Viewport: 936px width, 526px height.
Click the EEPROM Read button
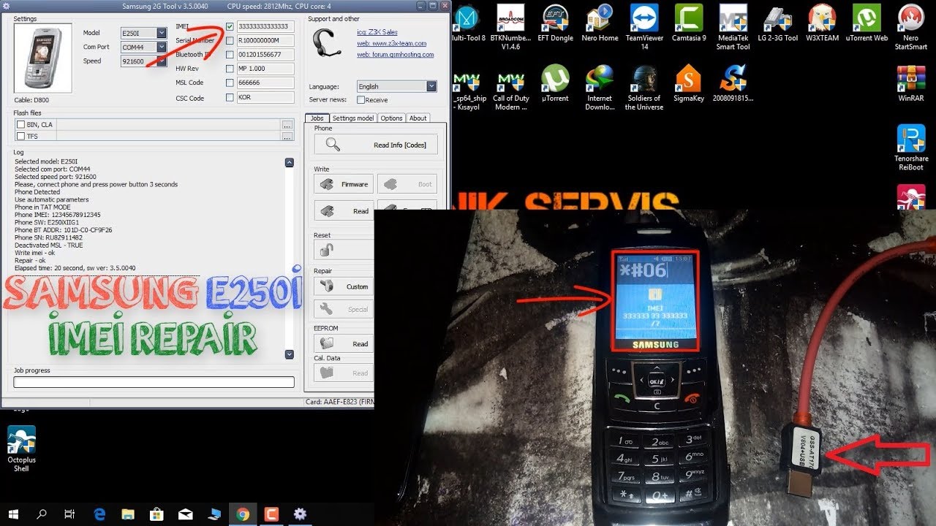[x=344, y=343]
